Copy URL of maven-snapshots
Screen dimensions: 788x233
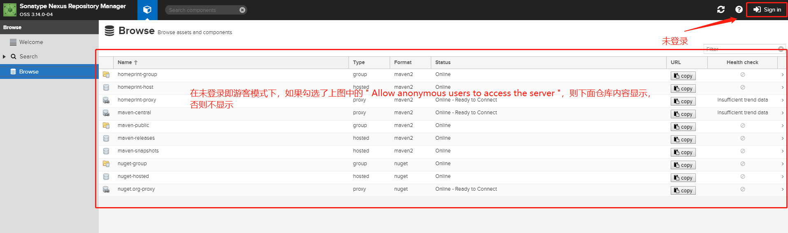[x=683, y=152]
